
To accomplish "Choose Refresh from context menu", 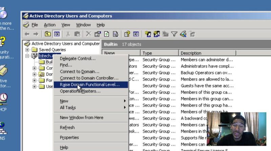I will coord(91,128).
